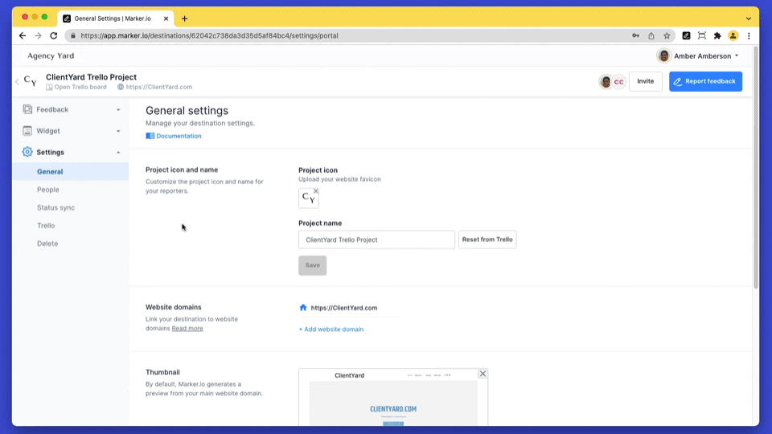Image resolution: width=772 pixels, height=434 pixels.
Task: Click the Project name input field
Action: (x=376, y=240)
